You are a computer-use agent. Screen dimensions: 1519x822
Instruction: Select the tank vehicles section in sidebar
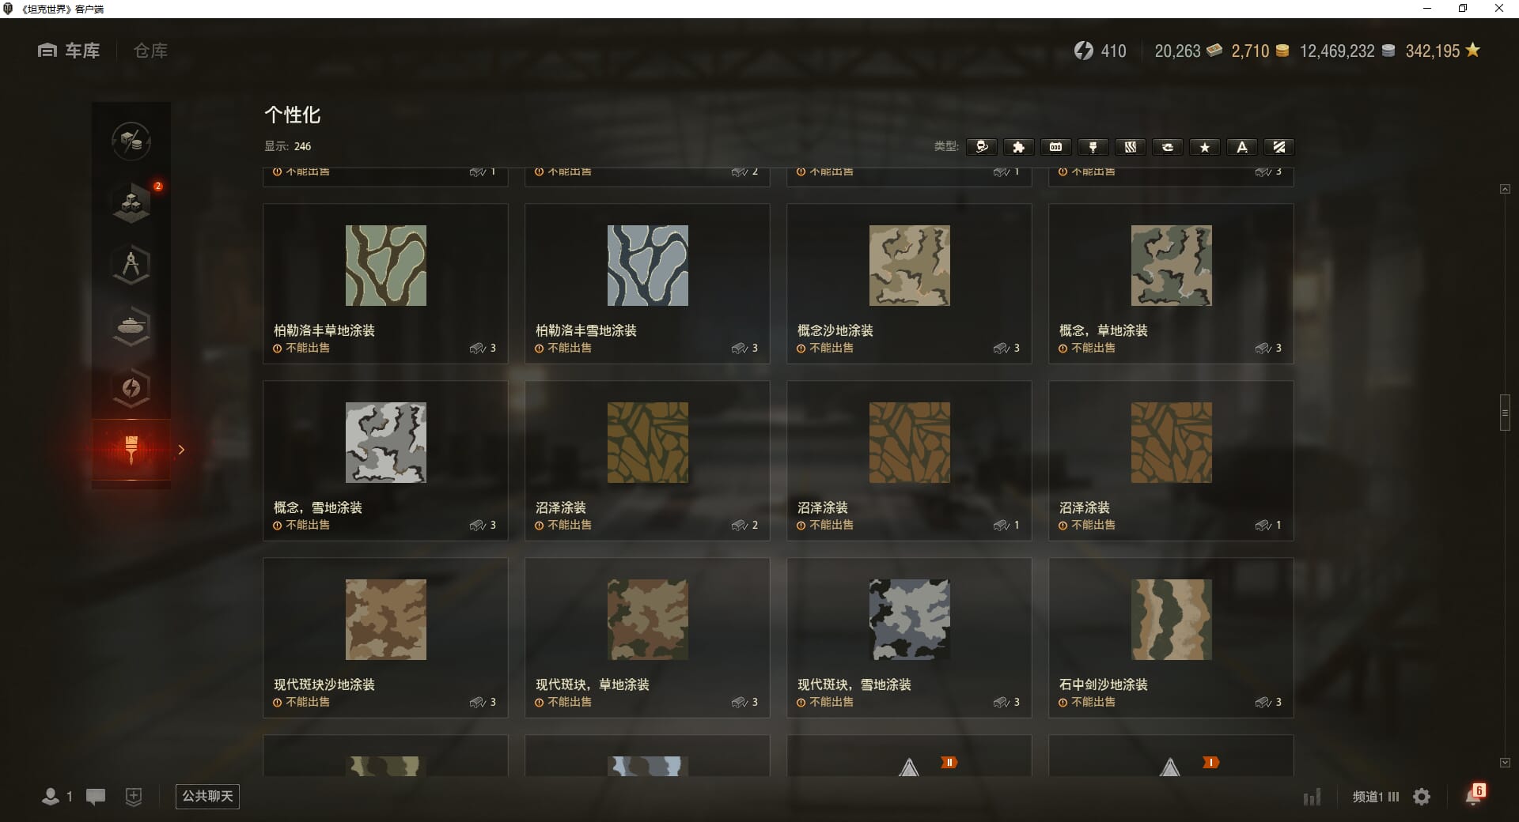(131, 326)
